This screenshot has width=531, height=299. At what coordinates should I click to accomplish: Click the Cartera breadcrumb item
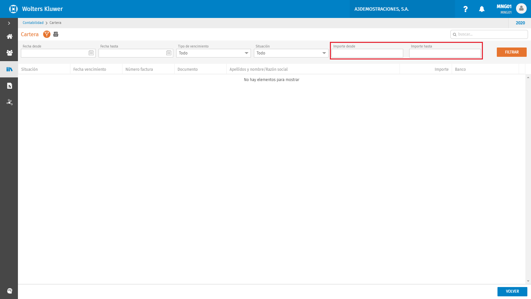click(55, 23)
